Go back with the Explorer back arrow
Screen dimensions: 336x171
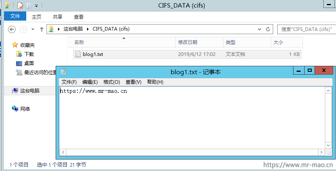[x=12, y=29]
